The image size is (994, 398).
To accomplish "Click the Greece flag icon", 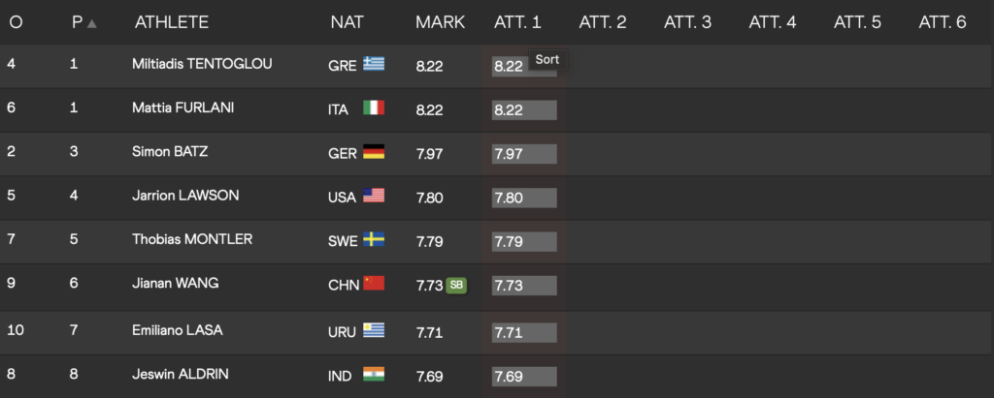I will click(x=374, y=64).
